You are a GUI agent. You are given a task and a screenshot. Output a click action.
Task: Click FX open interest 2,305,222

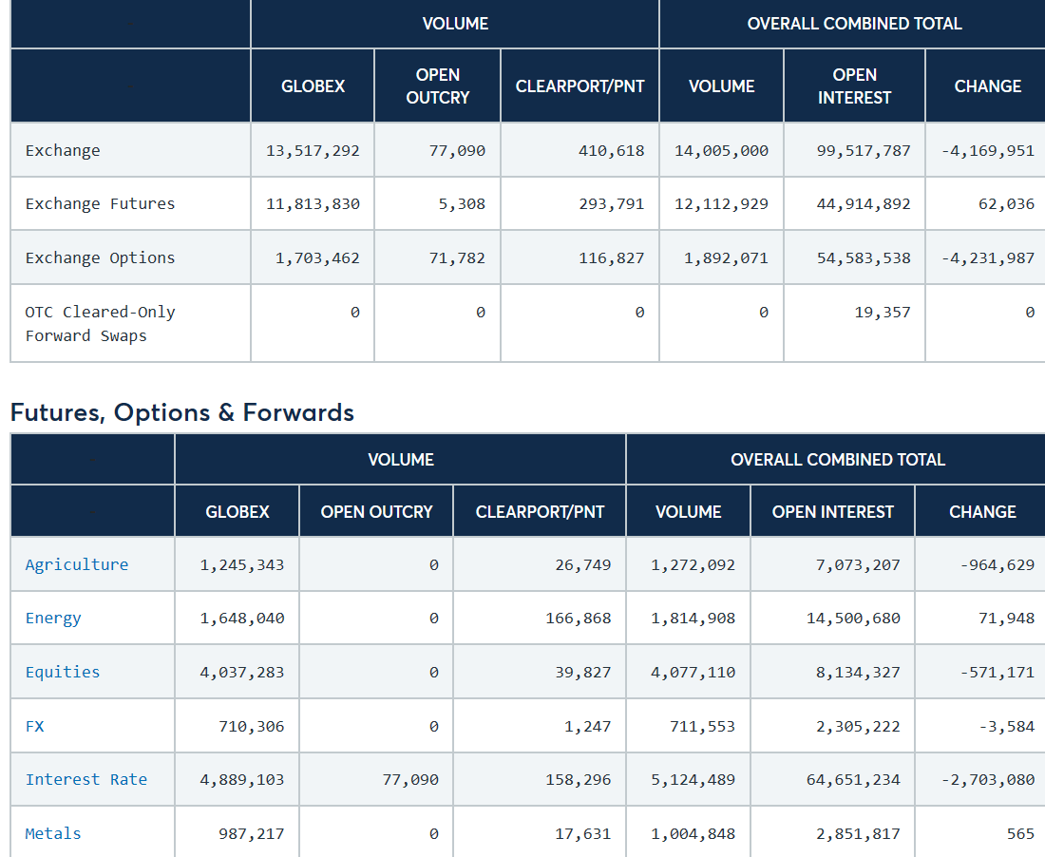[x=859, y=727]
